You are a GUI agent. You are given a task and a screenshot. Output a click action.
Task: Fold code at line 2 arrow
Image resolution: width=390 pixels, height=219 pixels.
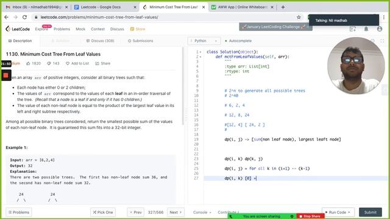coord(200,57)
